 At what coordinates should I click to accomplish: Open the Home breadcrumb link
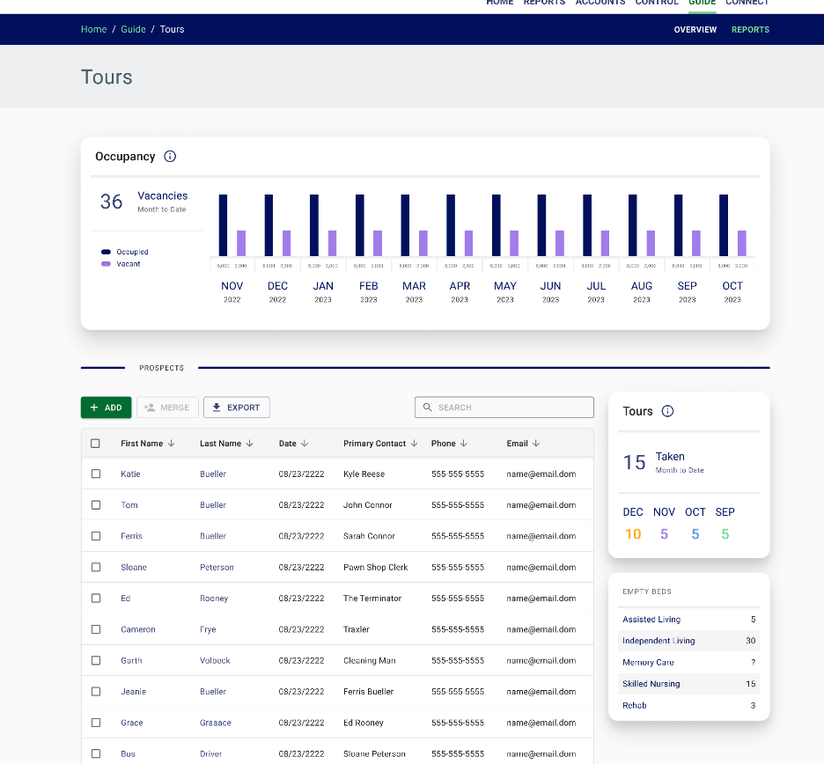(x=93, y=29)
